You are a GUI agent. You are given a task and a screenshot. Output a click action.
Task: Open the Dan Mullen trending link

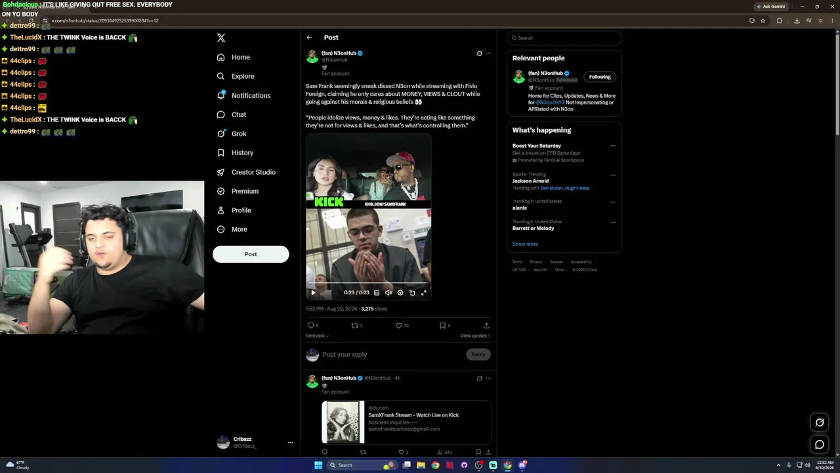pos(551,188)
